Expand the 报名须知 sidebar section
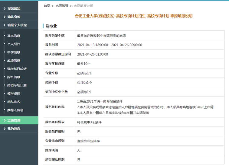This screenshot has width=229, height=165. coord(14,8)
